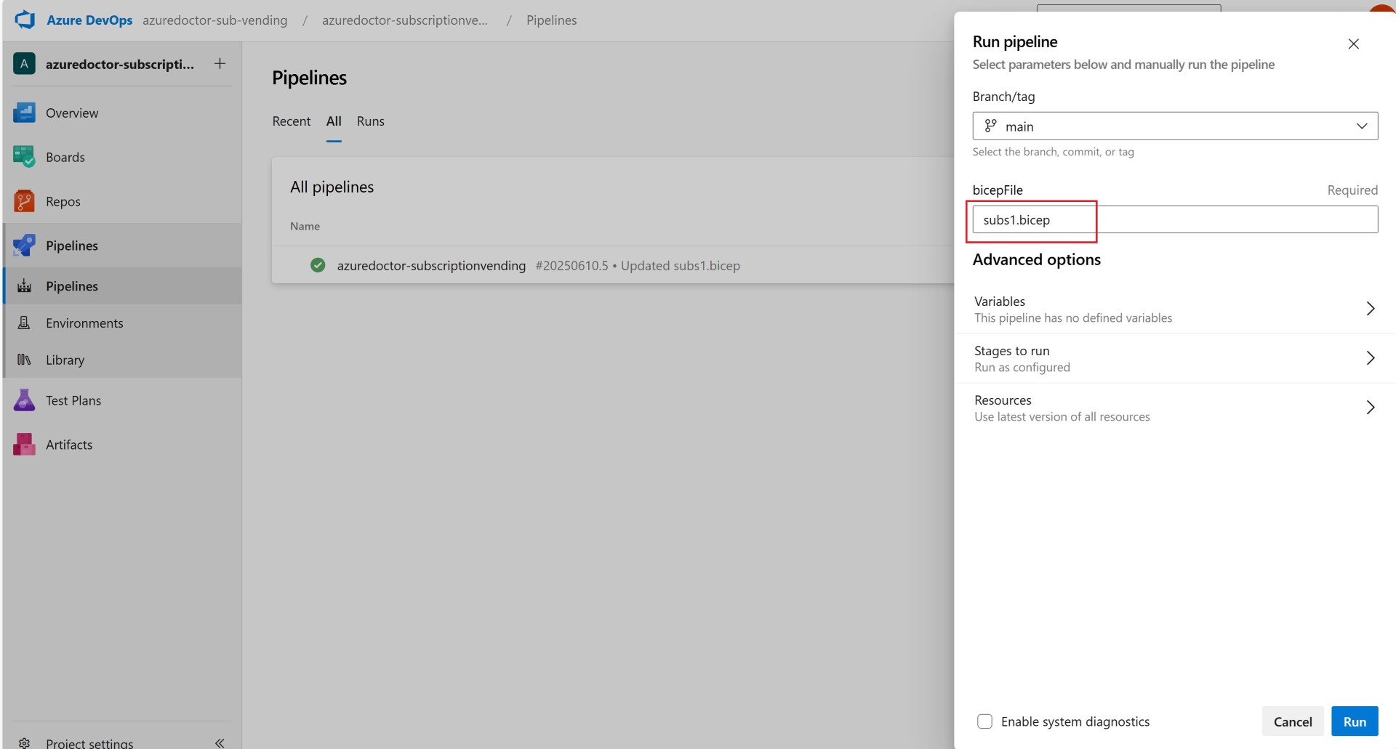Image resolution: width=1396 pixels, height=749 pixels.
Task: Open azuredoctor-subscriptionve... breadcrumb link
Action: point(405,20)
